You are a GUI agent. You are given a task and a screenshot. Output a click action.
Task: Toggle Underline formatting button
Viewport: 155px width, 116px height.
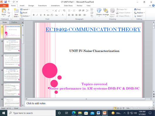pyautogui.click(x=41, y=15)
